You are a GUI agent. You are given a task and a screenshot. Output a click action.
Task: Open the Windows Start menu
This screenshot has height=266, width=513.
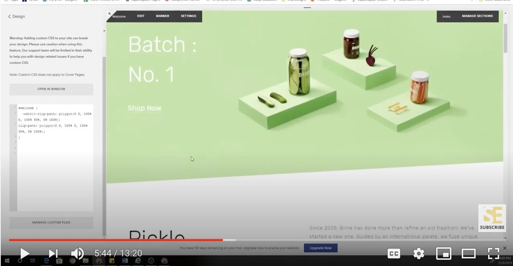click(x=7, y=261)
